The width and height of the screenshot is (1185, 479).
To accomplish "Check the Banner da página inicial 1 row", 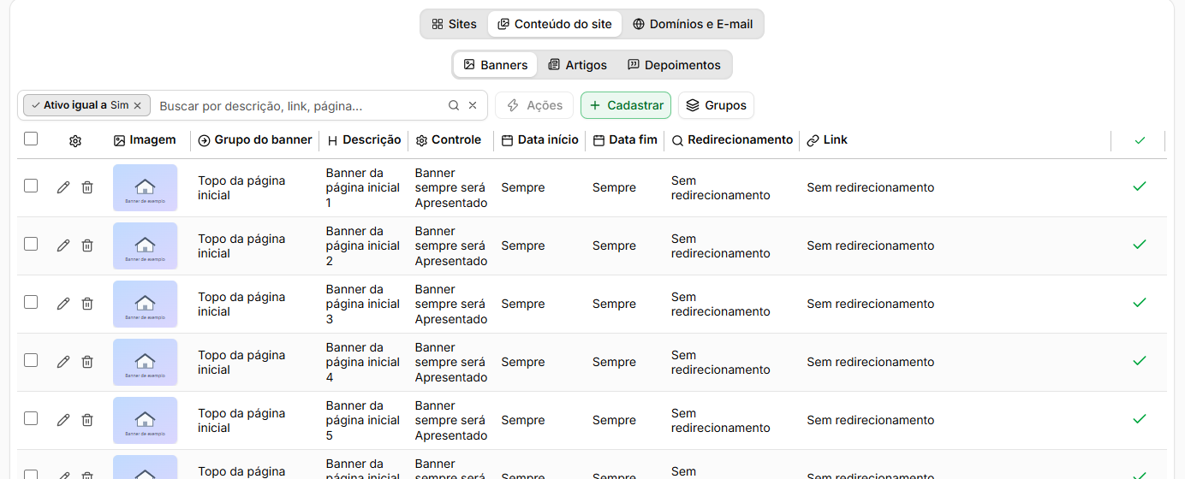I will [31, 186].
